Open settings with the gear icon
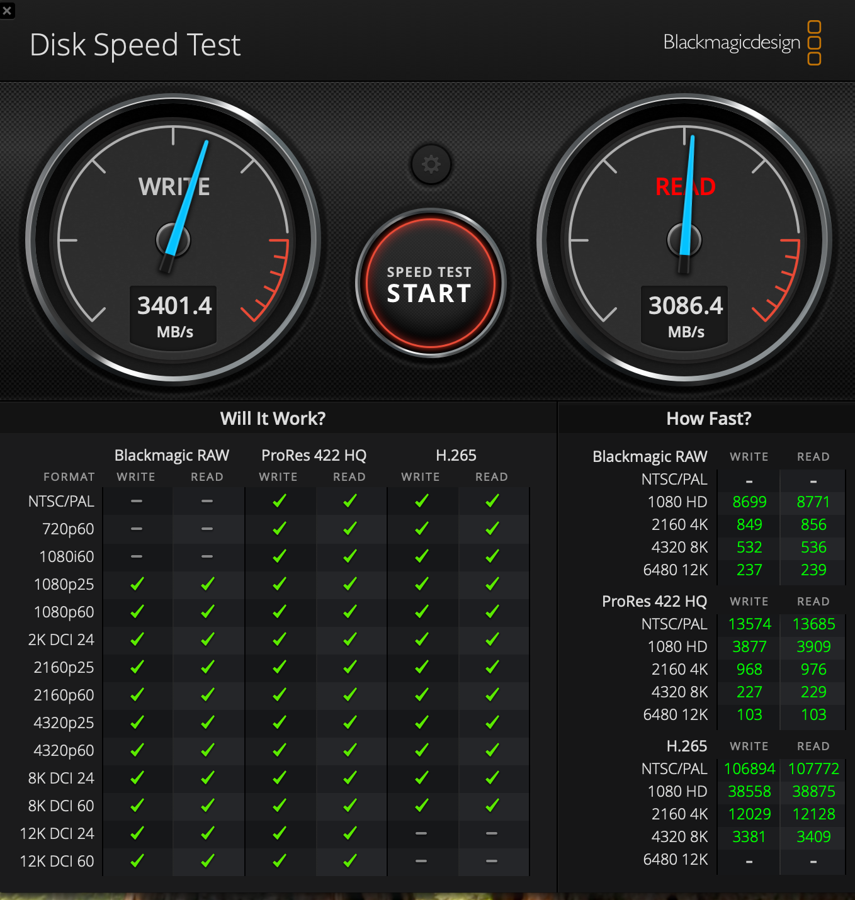 click(x=431, y=164)
